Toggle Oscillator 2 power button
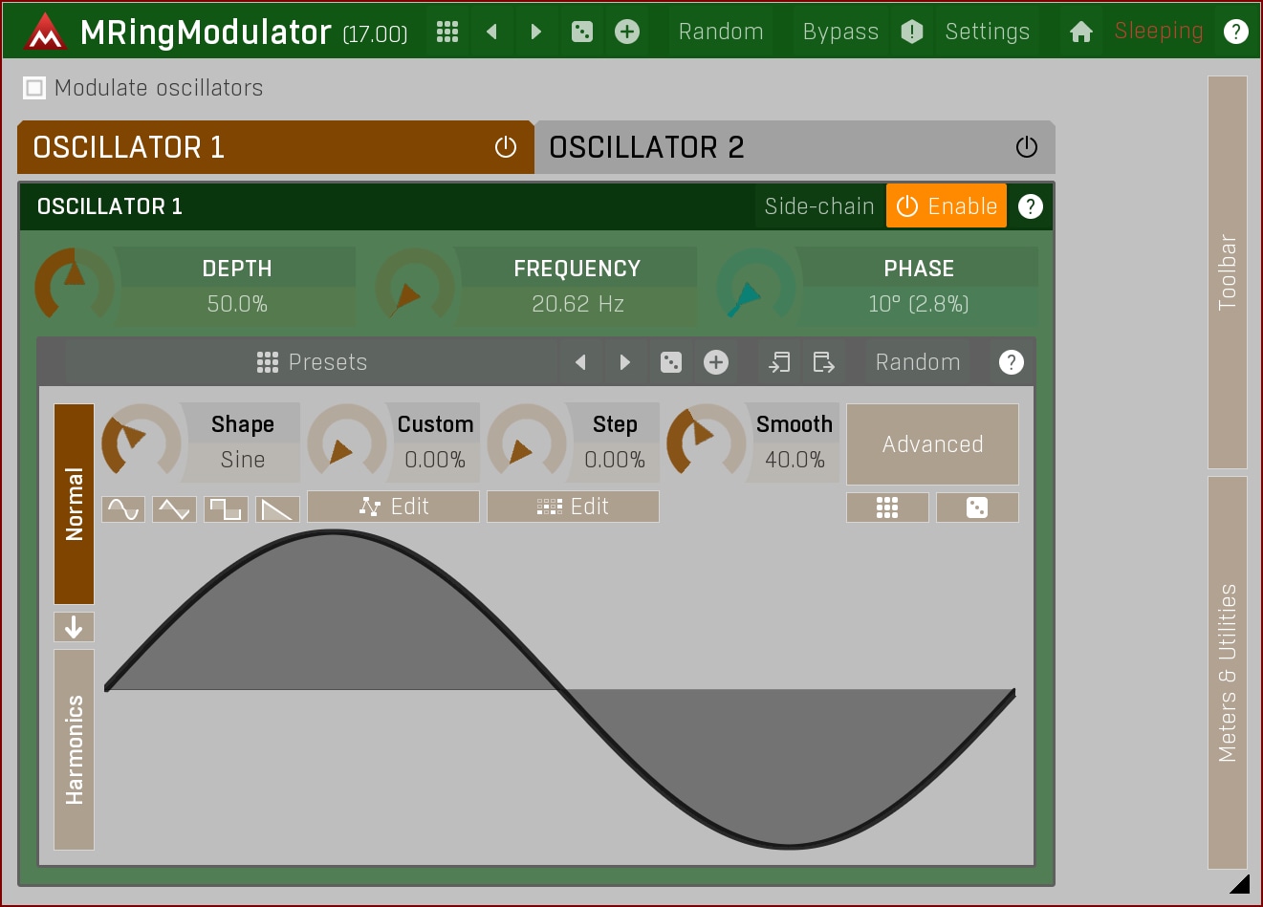Screen dimensions: 1263x907 pos(1026,147)
